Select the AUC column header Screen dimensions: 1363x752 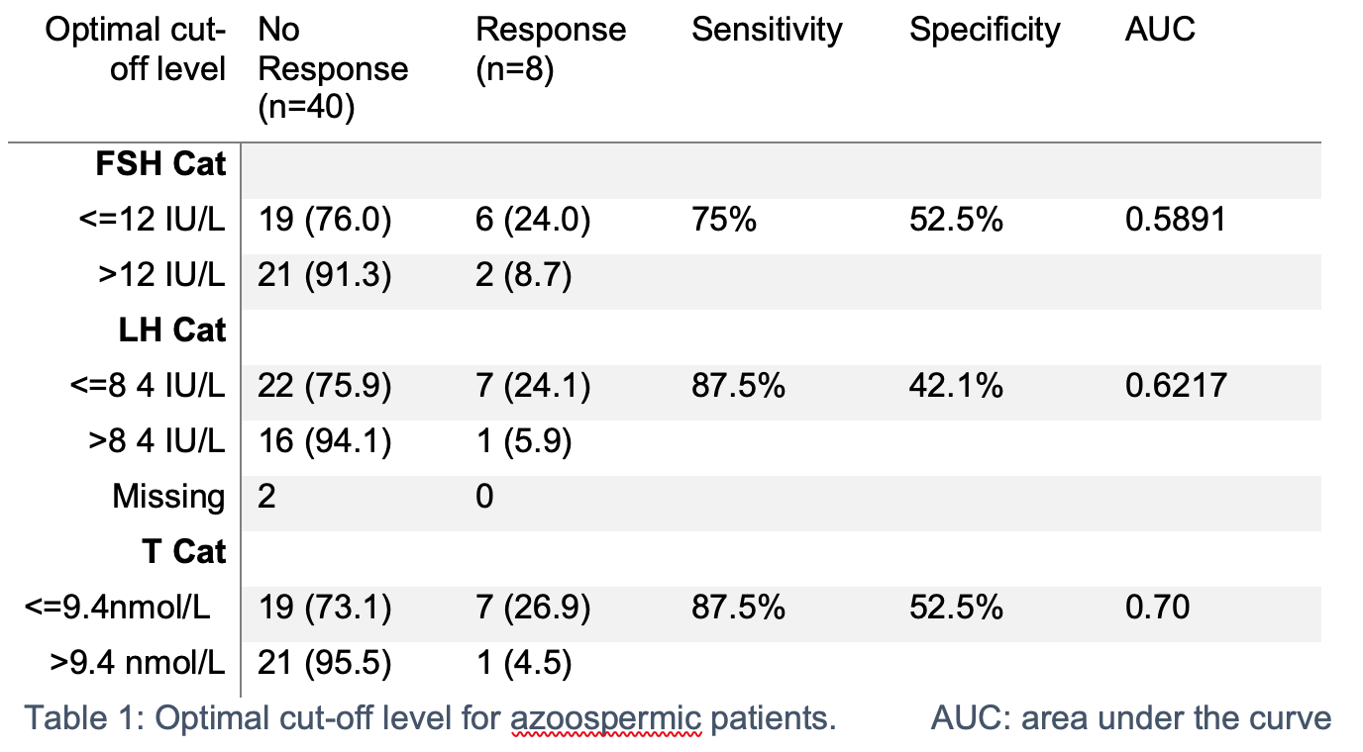click(1160, 30)
